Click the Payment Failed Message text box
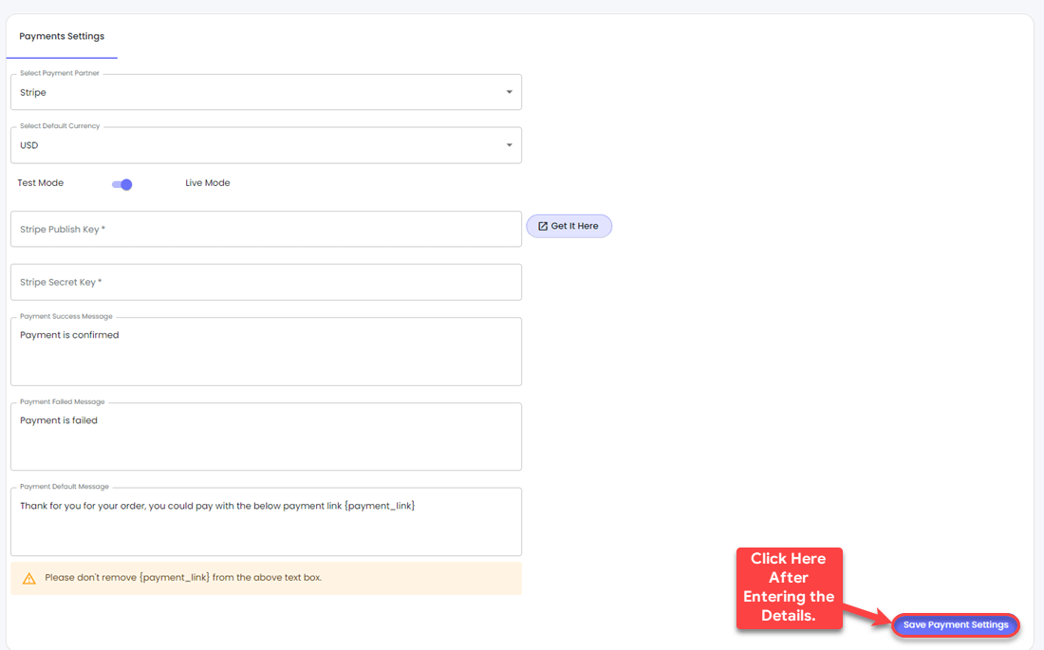 click(x=266, y=436)
